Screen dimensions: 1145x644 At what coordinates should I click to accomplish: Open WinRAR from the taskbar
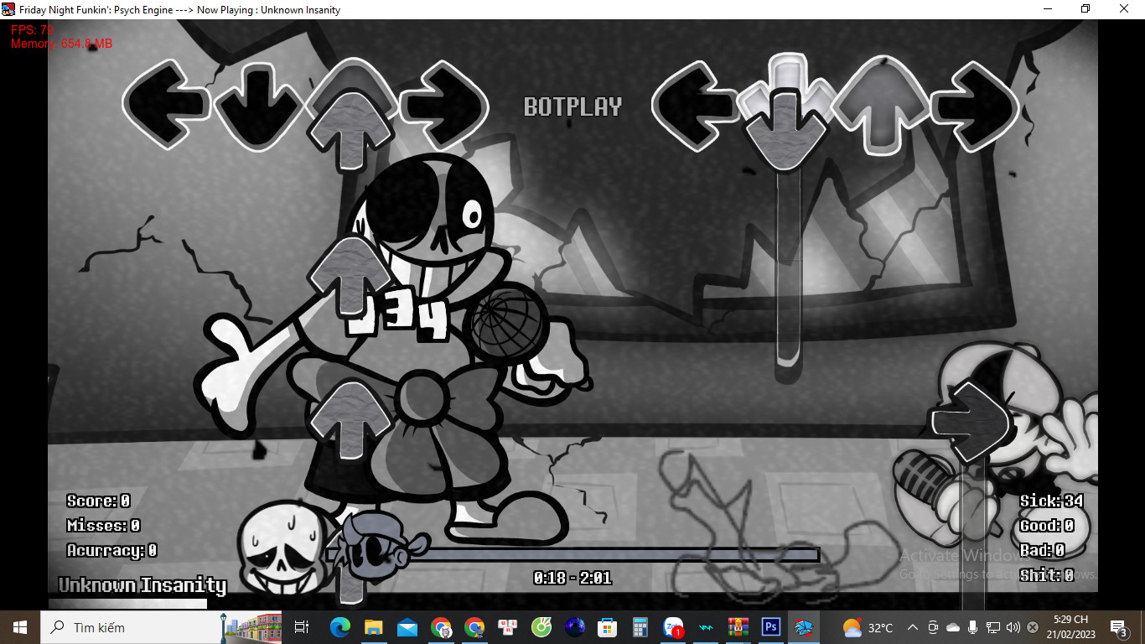click(x=738, y=627)
